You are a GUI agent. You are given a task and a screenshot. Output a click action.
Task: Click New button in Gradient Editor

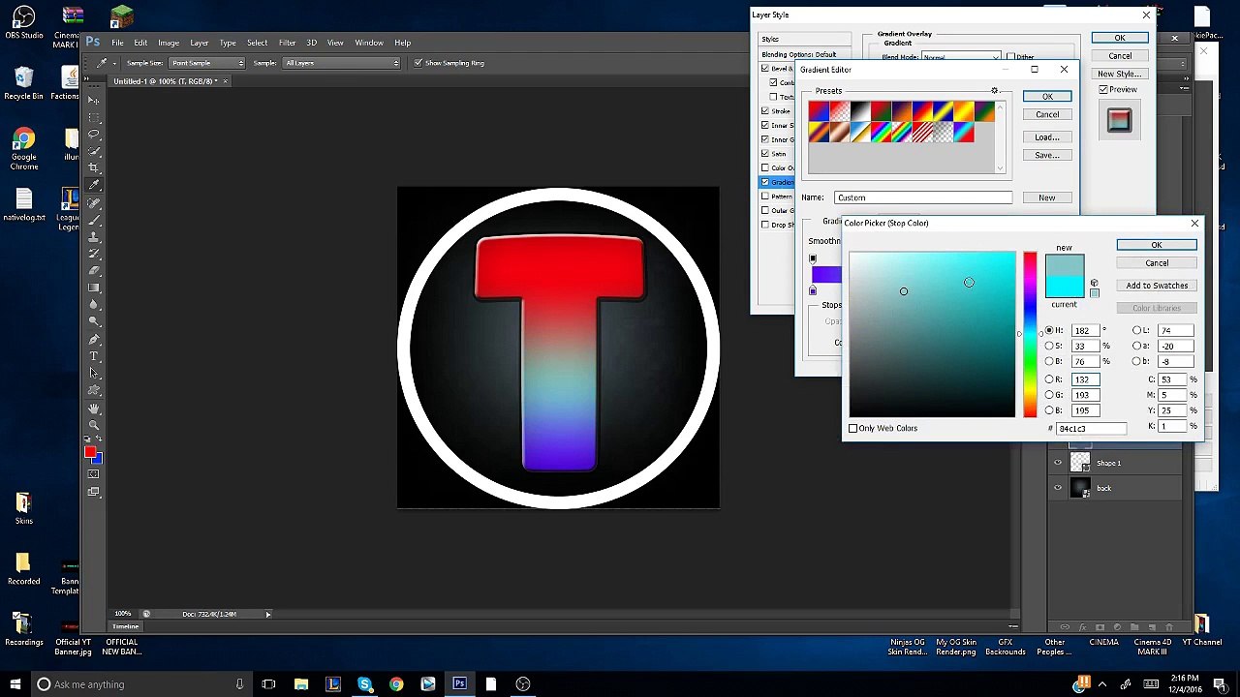pos(1047,197)
